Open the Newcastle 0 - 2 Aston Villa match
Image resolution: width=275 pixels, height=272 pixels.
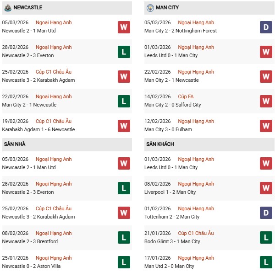pyautogui.click(x=31, y=266)
